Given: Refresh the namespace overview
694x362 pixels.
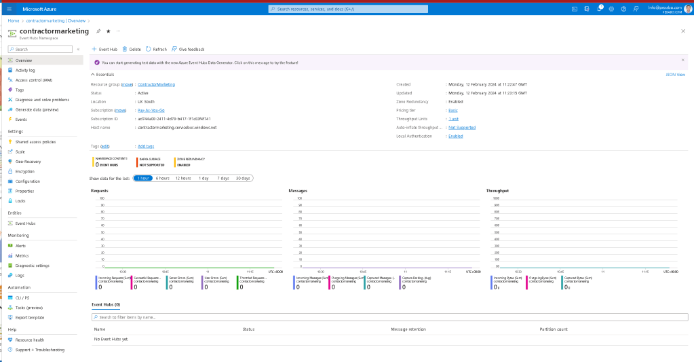Looking at the screenshot, I should [156, 49].
